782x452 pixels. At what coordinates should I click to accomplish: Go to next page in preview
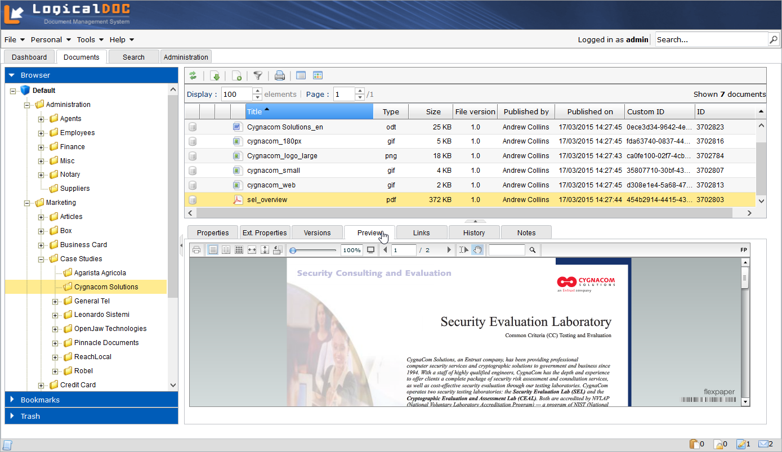pyautogui.click(x=449, y=250)
